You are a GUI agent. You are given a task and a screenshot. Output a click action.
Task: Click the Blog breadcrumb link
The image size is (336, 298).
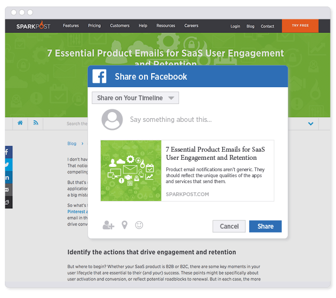(x=72, y=144)
